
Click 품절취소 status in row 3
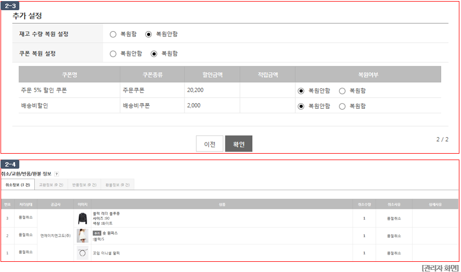tap(26, 217)
